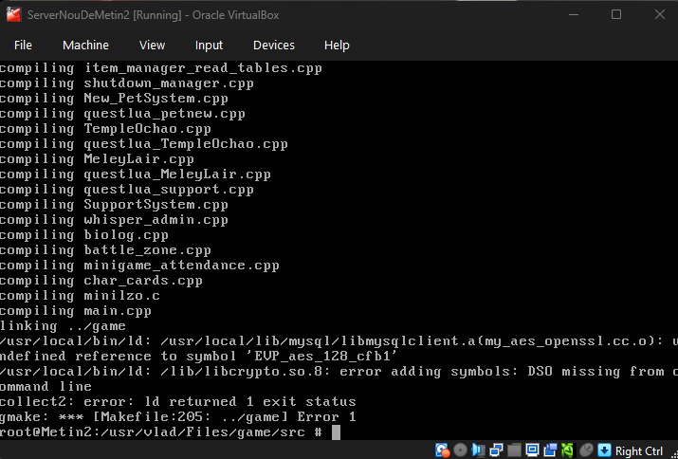Click the green CPU virtualization status icon
Image resolution: width=678 pixels, height=459 pixels.
point(568,450)
